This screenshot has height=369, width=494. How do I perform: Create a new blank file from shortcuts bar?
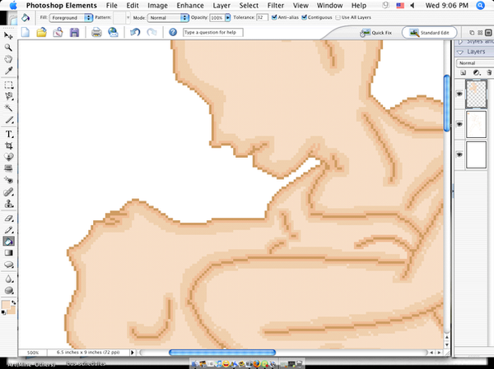point(26,32)
